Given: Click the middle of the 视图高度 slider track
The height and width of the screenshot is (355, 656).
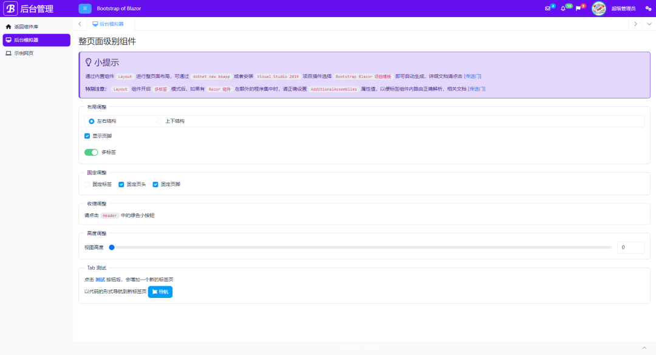Looking at the screenshot, I should click(361, 247).
